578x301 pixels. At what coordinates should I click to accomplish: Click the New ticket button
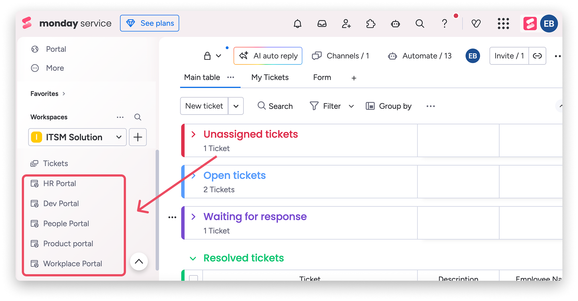coord(204,106)
